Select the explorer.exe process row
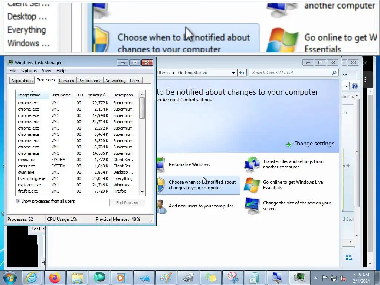The image size is (380, 285). [78, 185]
